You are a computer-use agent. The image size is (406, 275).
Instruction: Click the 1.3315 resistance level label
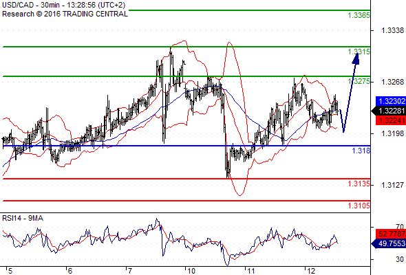tap(359, 52)
